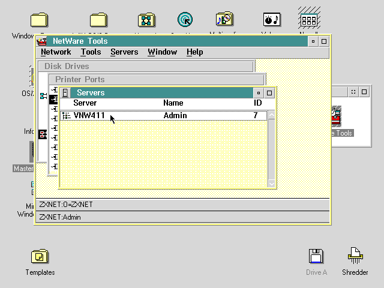Maximize the Servers child window
This screenshot has width=384, height=288.
click(269, 93)
